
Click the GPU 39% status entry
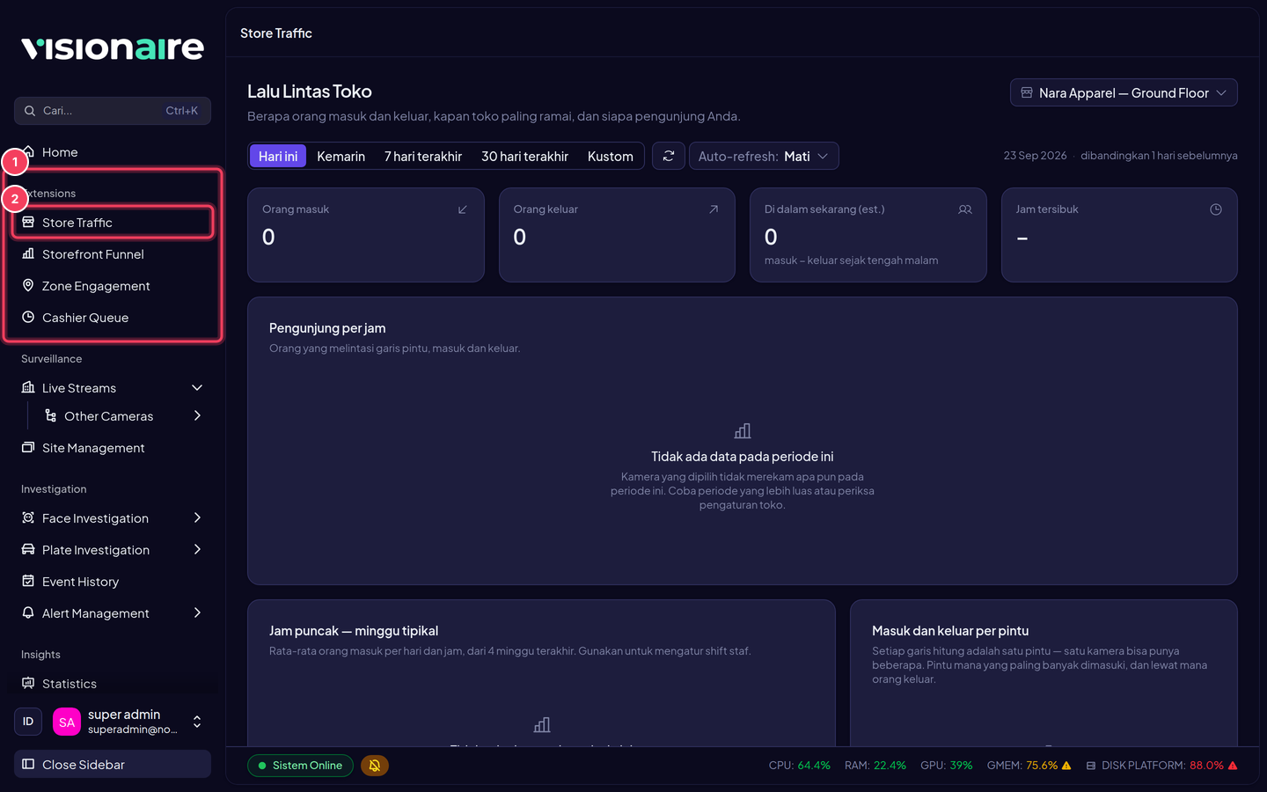(947, 766)
